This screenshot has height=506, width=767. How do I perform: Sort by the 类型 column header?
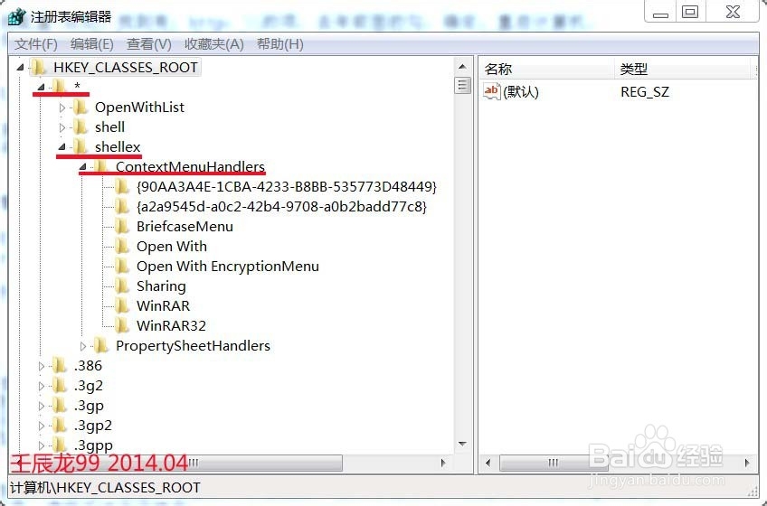[x=682, y=69]
